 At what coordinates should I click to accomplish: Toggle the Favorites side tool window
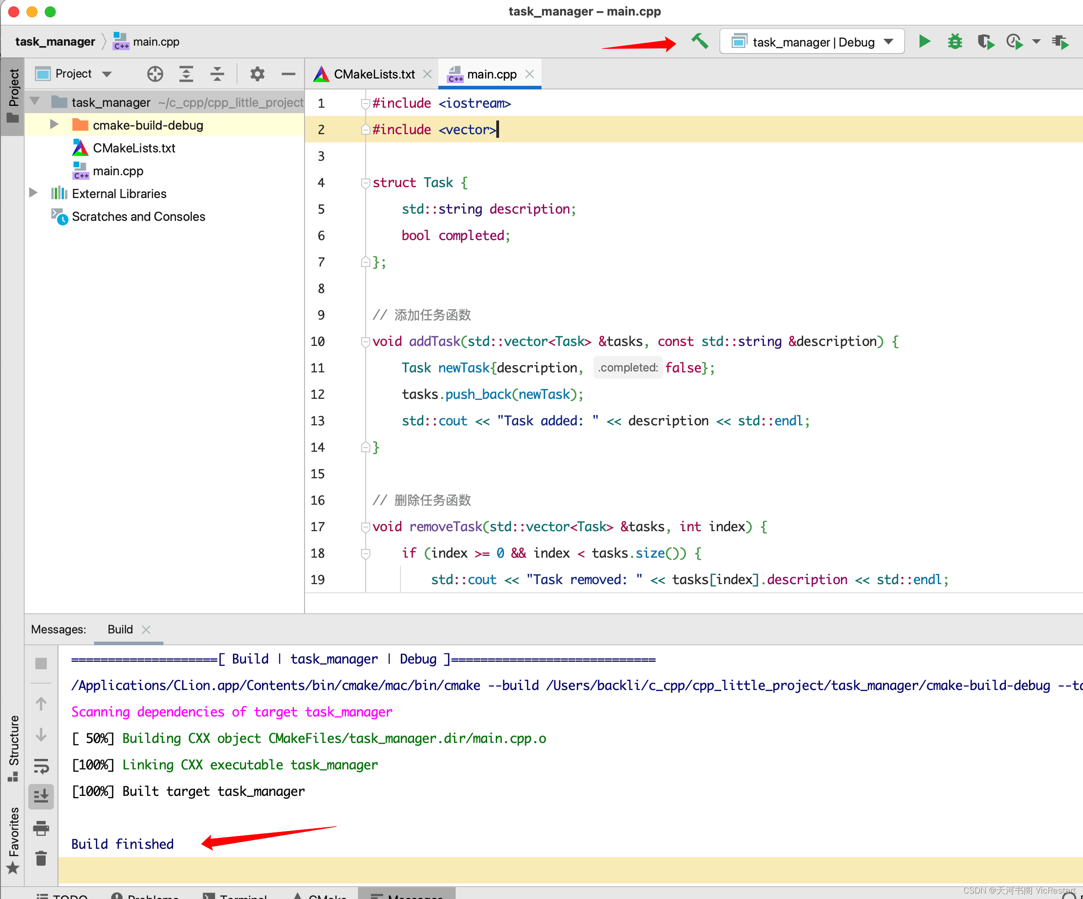(x=13, y=840)
